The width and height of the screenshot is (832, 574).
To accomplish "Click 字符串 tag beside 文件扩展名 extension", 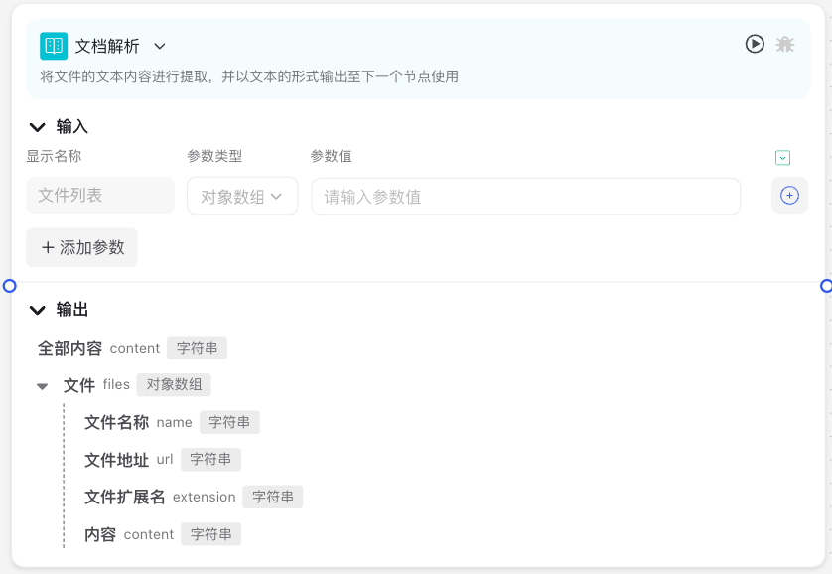I will [x=273, y=497].
